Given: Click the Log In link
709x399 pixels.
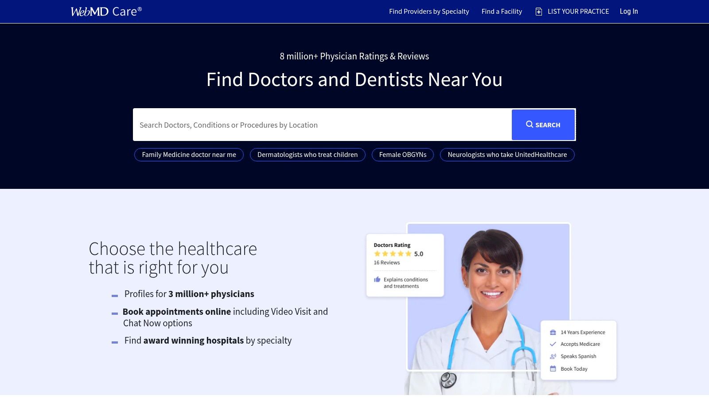Looking at the screenshot, I should [629, 12].
